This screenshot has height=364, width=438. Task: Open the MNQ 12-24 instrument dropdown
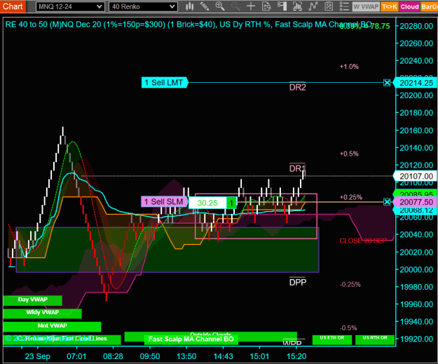point(70,6)
